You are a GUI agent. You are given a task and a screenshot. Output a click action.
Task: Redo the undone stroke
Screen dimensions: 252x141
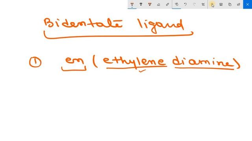(x=194, y=4)
